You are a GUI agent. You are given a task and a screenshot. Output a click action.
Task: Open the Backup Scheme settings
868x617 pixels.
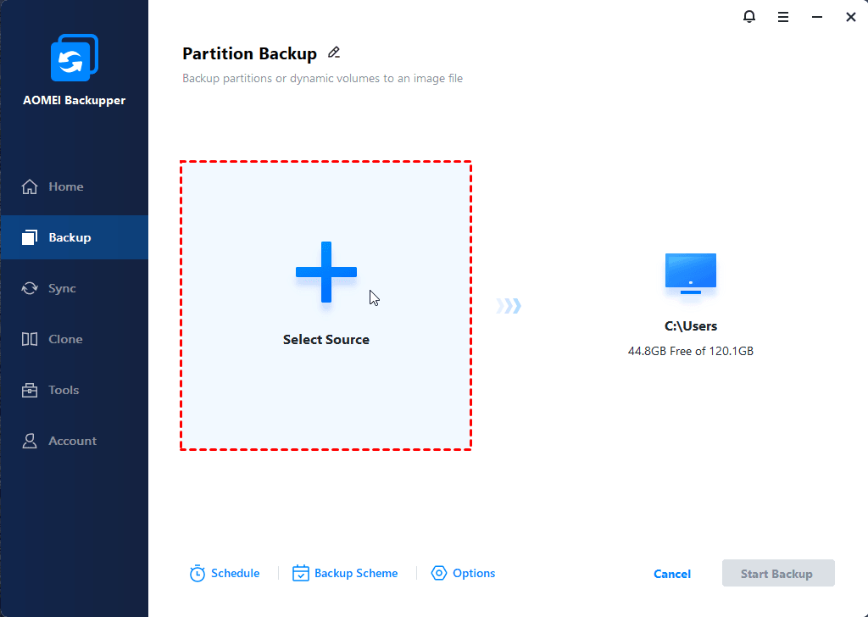[345, 573]
